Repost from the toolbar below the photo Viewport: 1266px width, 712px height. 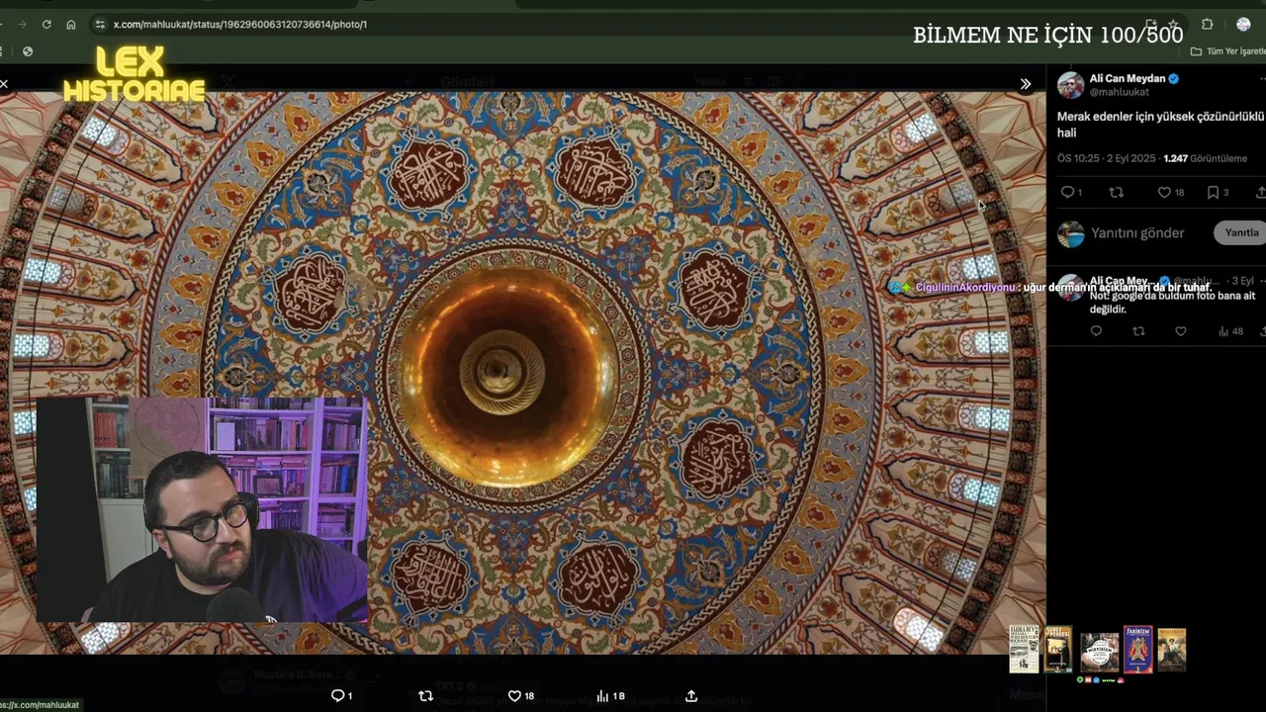425,696
